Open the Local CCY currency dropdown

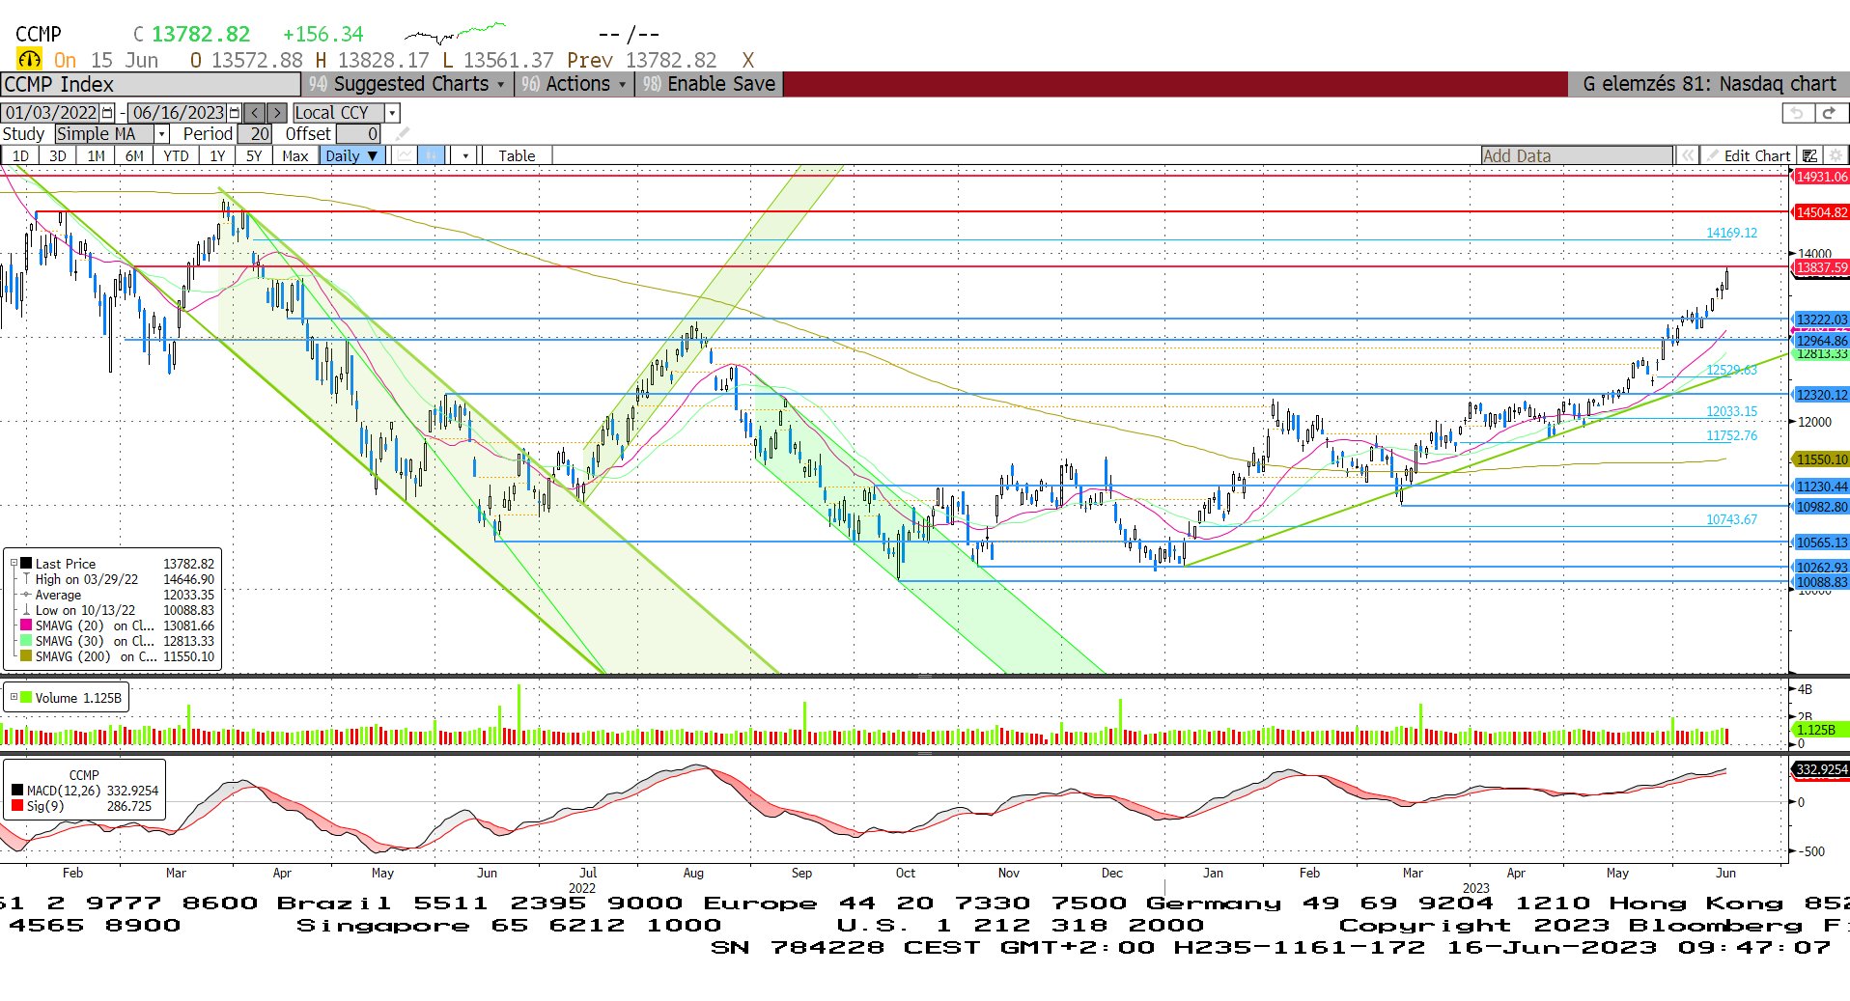coord(392,113)
